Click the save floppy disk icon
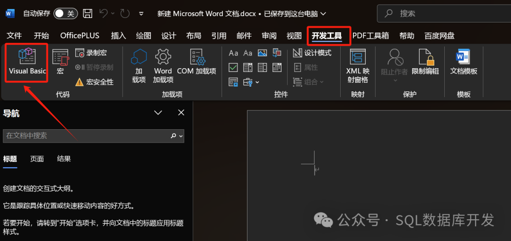 tap(88, 13)
